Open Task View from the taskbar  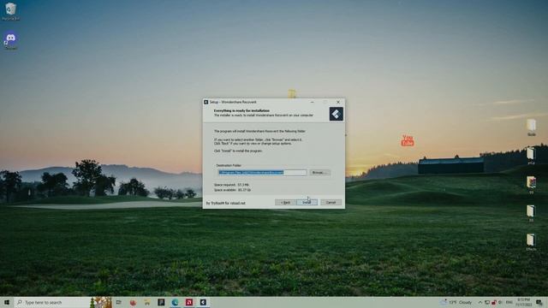pyautogui.click(x=119, y=302)
